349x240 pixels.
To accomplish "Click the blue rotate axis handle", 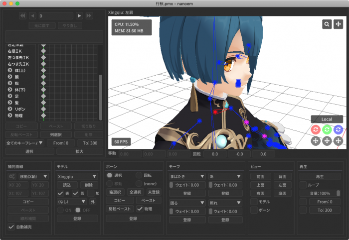I will [x=338, y=129].
